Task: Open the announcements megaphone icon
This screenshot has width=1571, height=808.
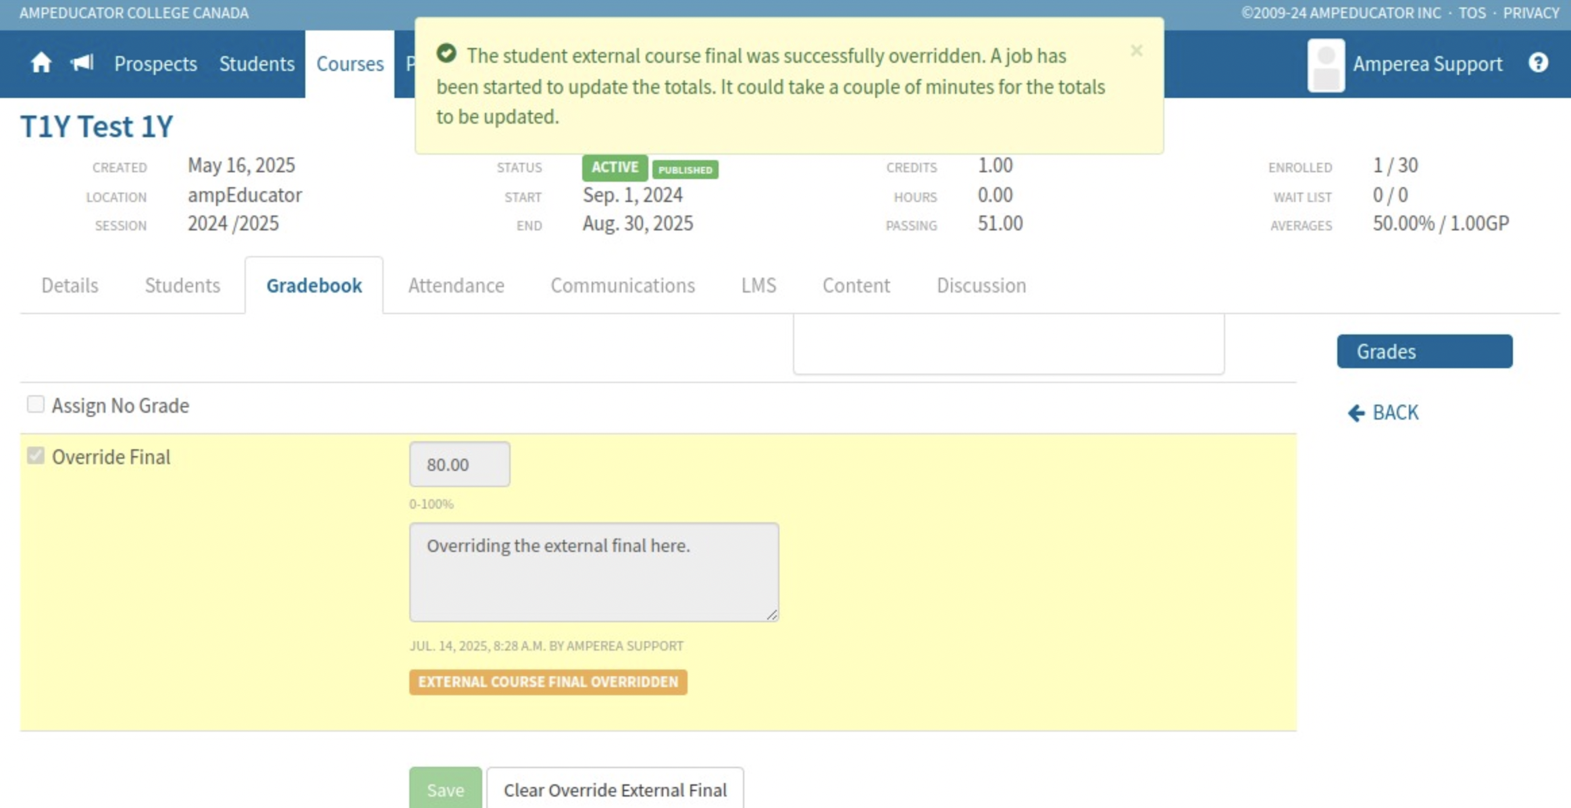Action: point(82,63)
